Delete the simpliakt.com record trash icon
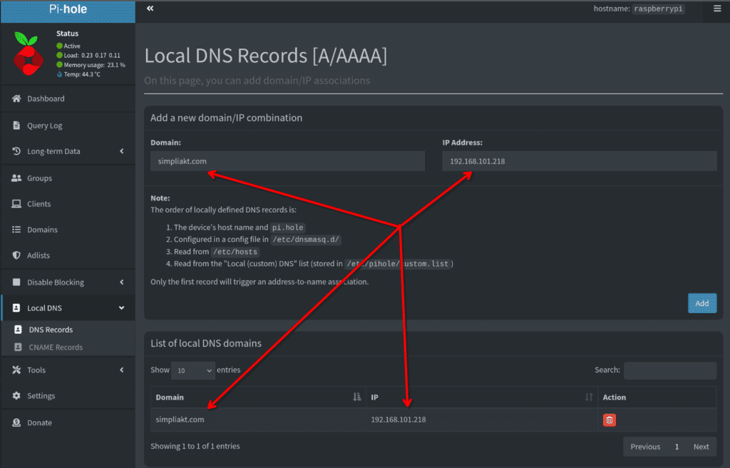The height and width of the screenshot is (468, 730). pyautogui.click(x=610, y=420)
